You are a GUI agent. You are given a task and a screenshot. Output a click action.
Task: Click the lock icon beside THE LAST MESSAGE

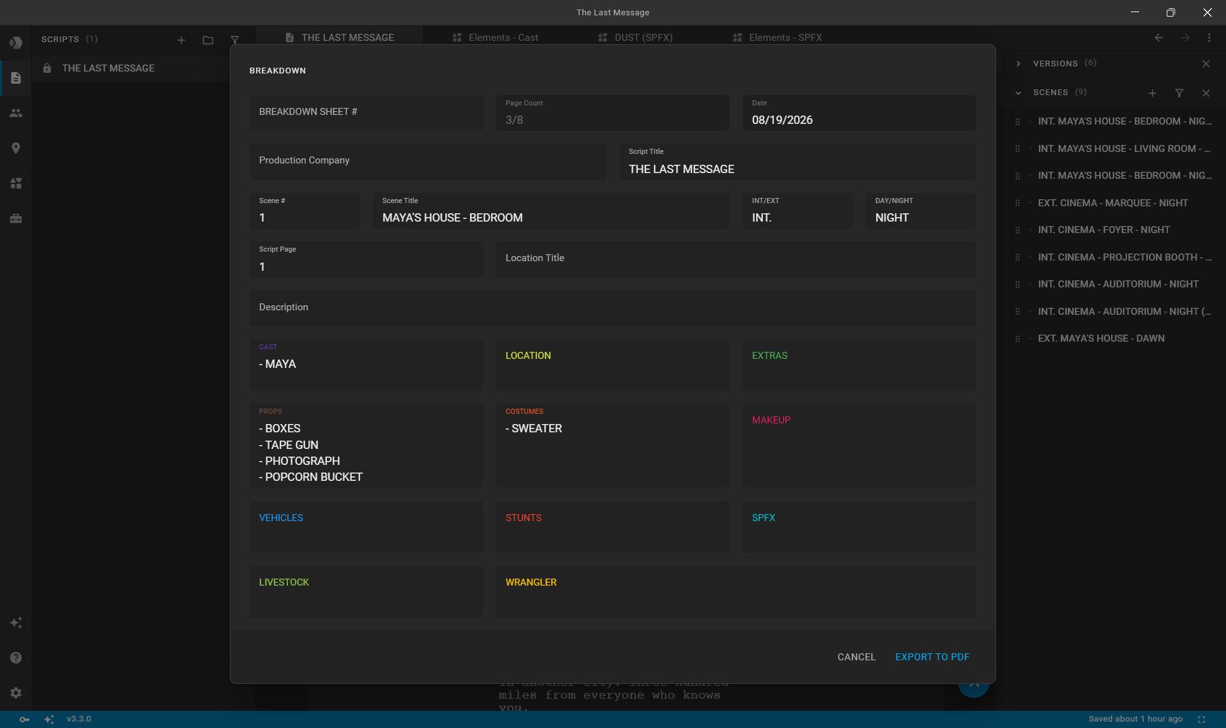[x=47, y=68]
